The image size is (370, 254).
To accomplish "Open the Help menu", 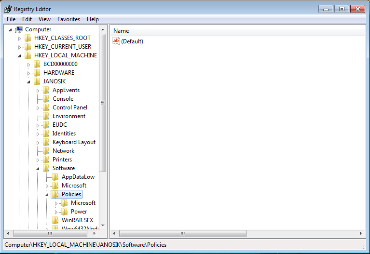I will coord(93,19).
